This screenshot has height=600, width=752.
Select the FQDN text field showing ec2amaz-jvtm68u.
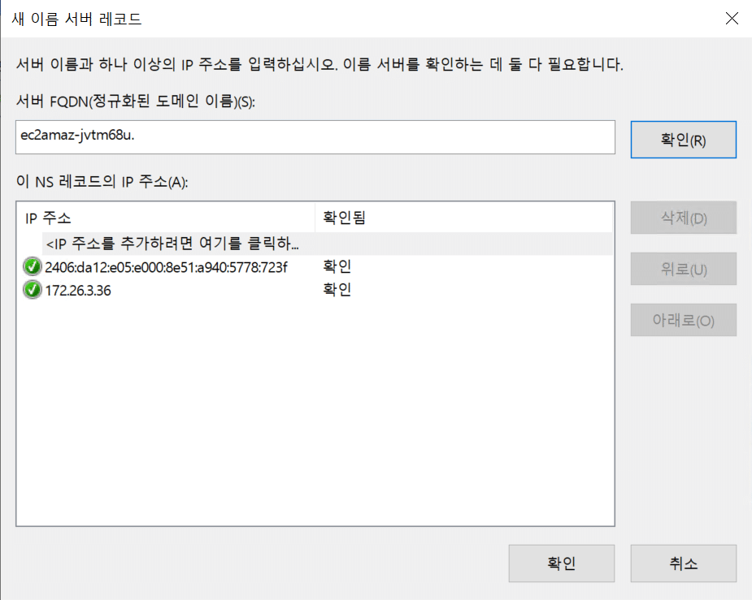315,137
